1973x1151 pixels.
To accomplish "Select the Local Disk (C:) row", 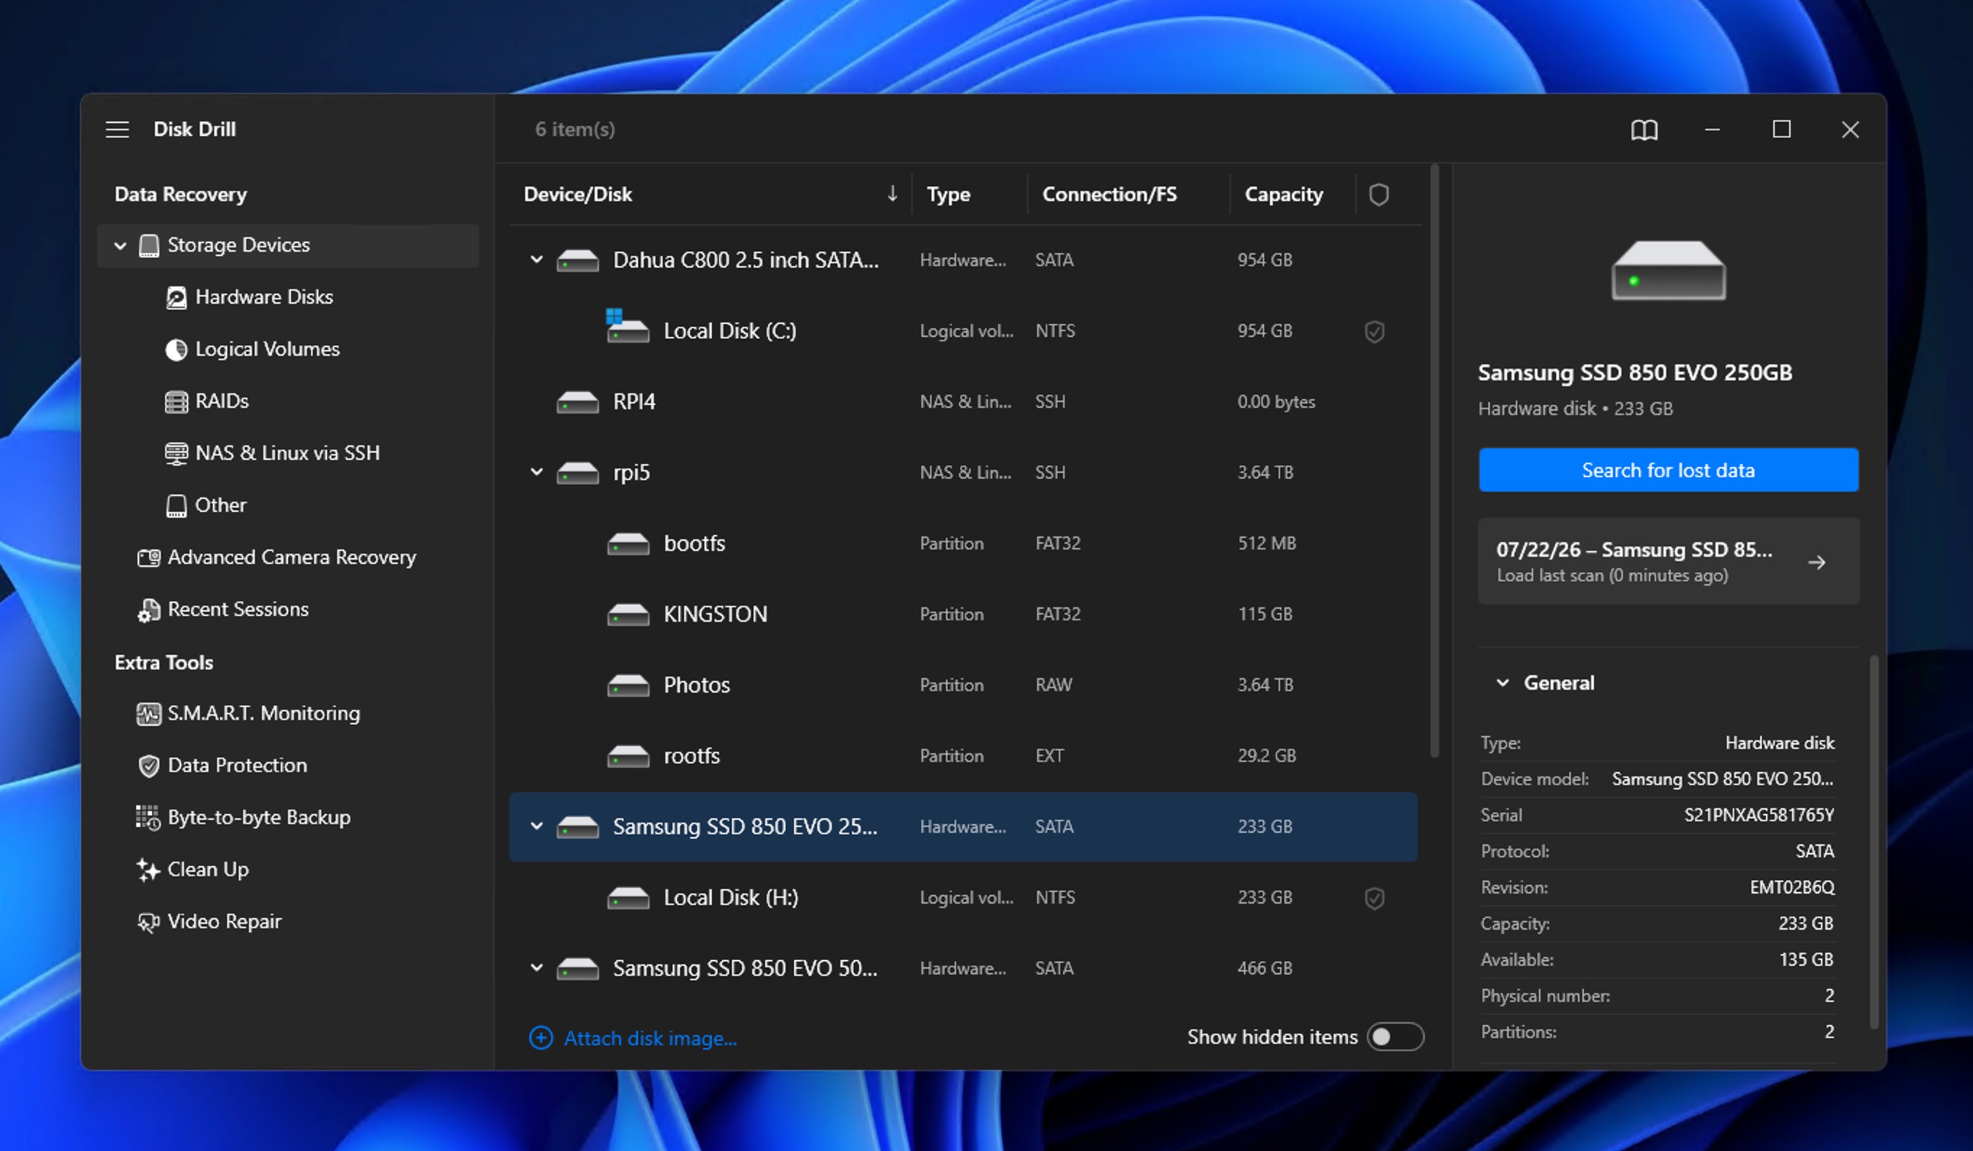I will [x=963, y=331].
